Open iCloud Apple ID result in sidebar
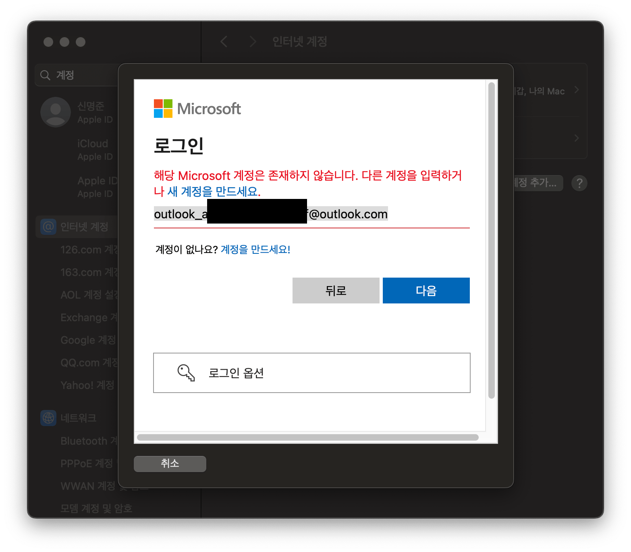This screenshot has width=631, height=552. tap(95, 150)
